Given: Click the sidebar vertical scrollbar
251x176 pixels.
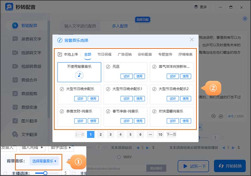Looking at the screenshot, I should tap(49, 70).
